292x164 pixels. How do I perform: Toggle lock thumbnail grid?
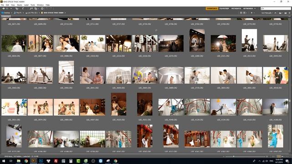coord(273,157)
